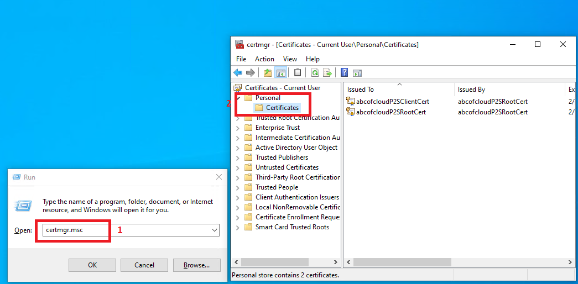The width and height of the screenshot is (578, 284).
Task: Click certificate list scrollbar left arrow
Action: point(348,262)
